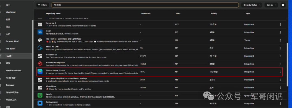Open the three-dot menu for Node-RED Companion
The width and height of the screenshot is (292, 108).
(280, 64)
